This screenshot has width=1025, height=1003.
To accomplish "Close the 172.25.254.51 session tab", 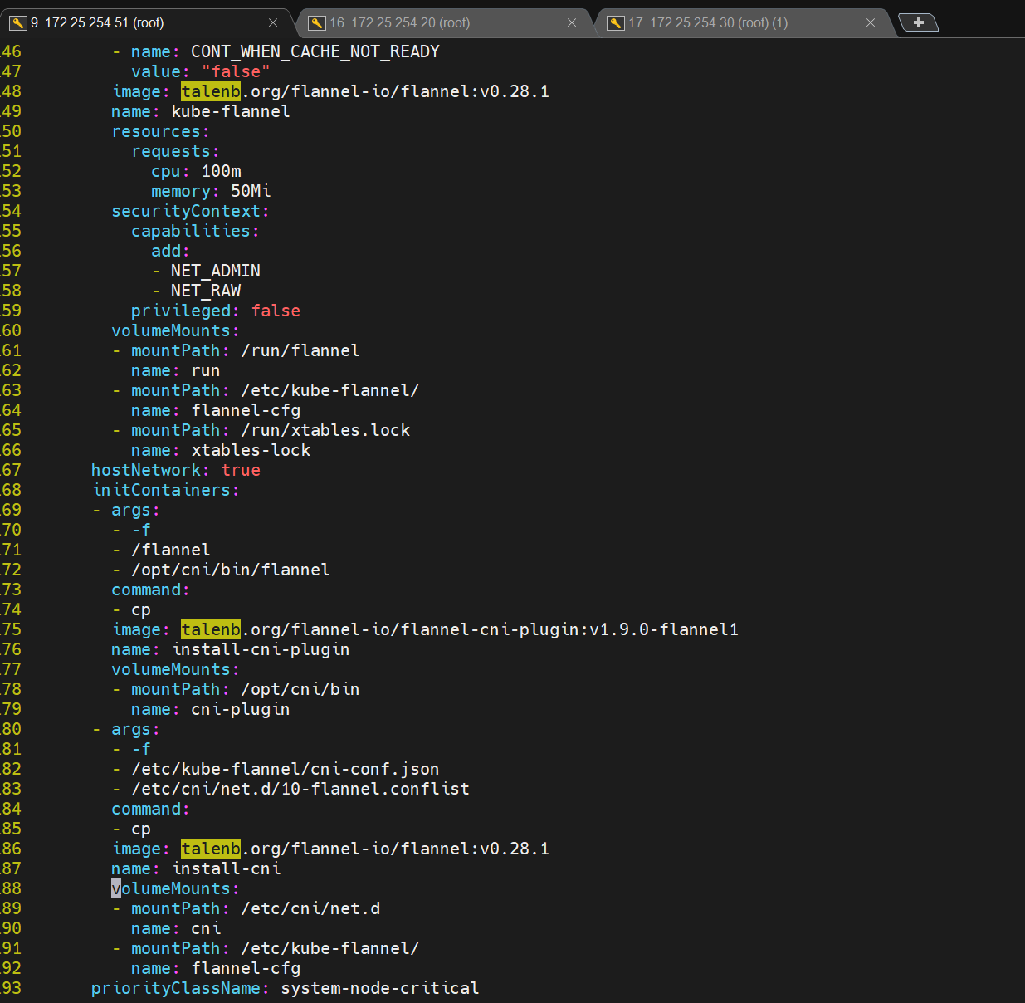I will (x=273, y=22).
